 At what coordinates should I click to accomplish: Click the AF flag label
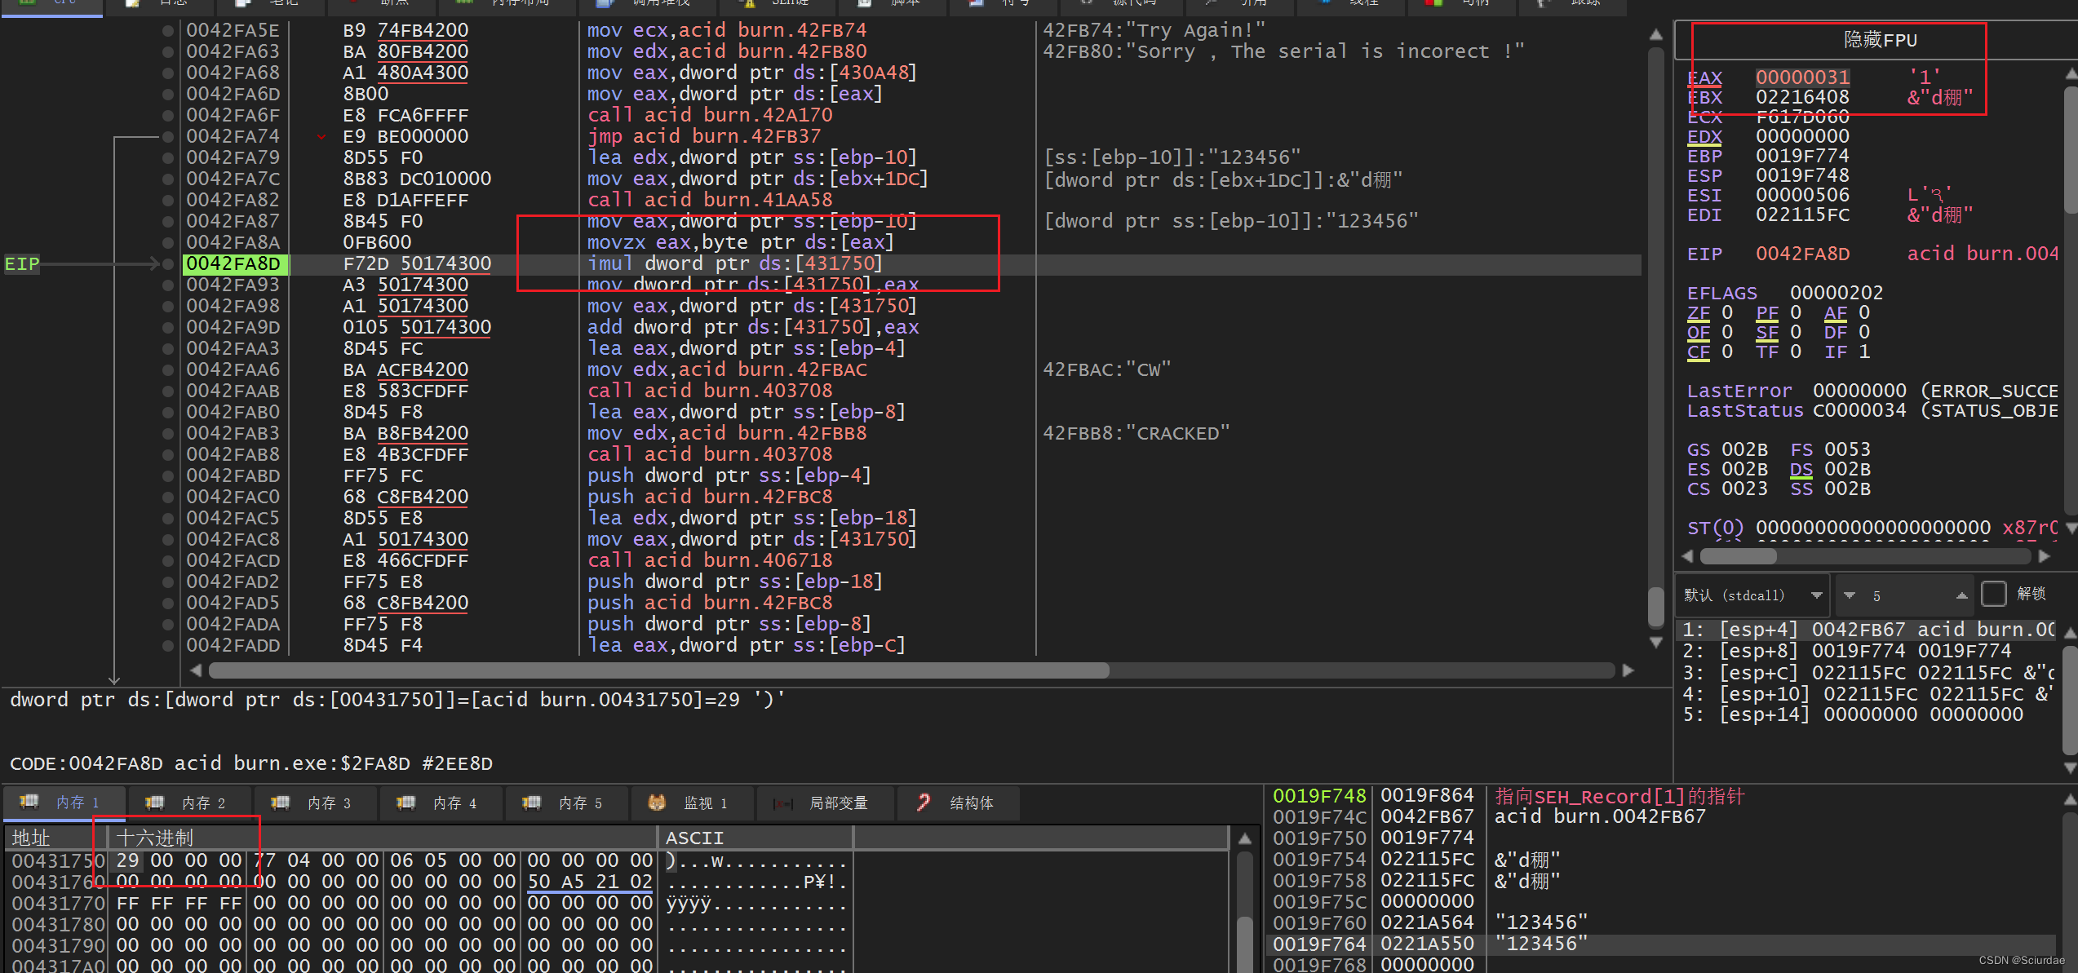(x=1835, y=312)
